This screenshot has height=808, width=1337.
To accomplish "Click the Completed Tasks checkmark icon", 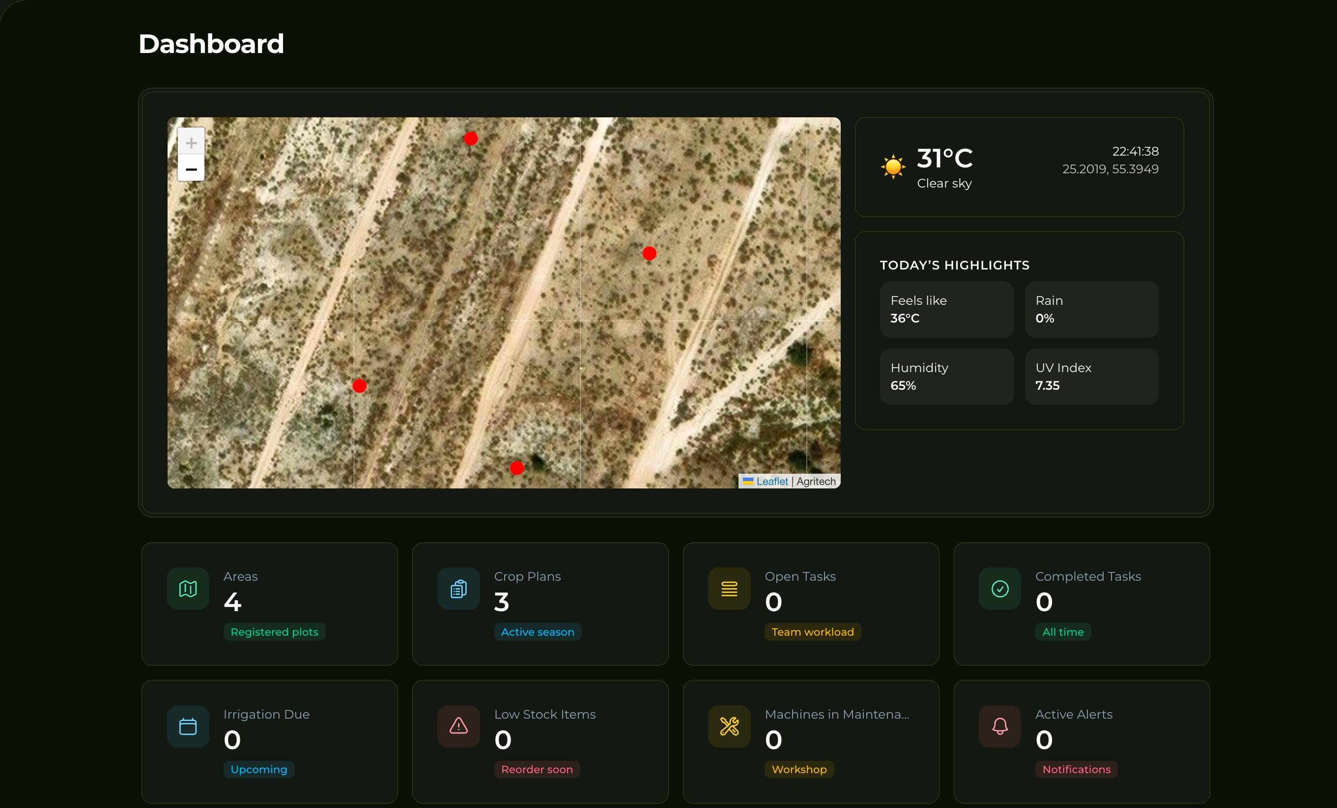I will point(999,589).
